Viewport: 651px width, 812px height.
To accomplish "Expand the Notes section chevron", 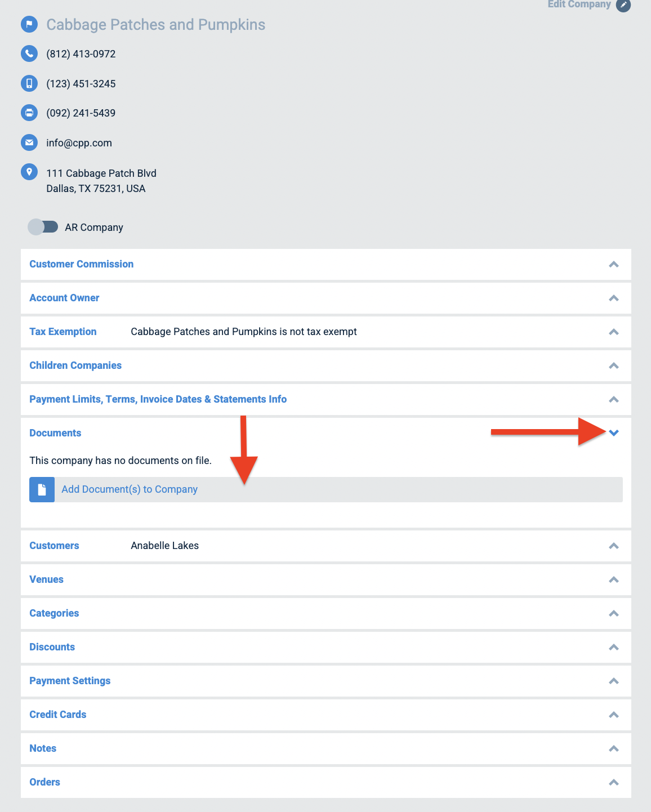I will coord(614,748).
